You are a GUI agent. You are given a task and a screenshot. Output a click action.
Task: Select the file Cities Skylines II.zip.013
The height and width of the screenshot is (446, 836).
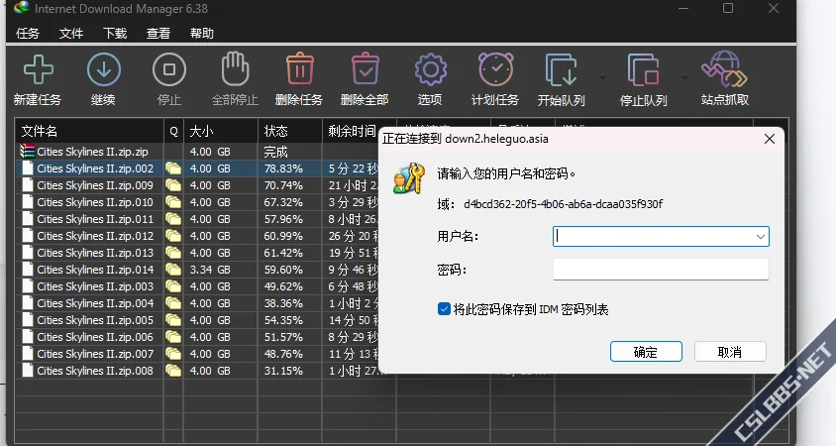click(x=95, y=253)
